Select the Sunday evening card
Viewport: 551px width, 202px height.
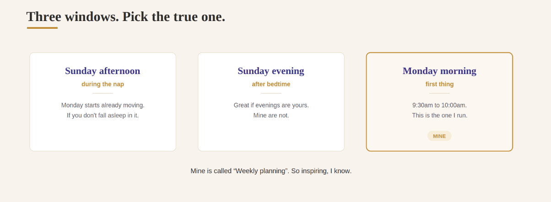click(x=271, y=102)
